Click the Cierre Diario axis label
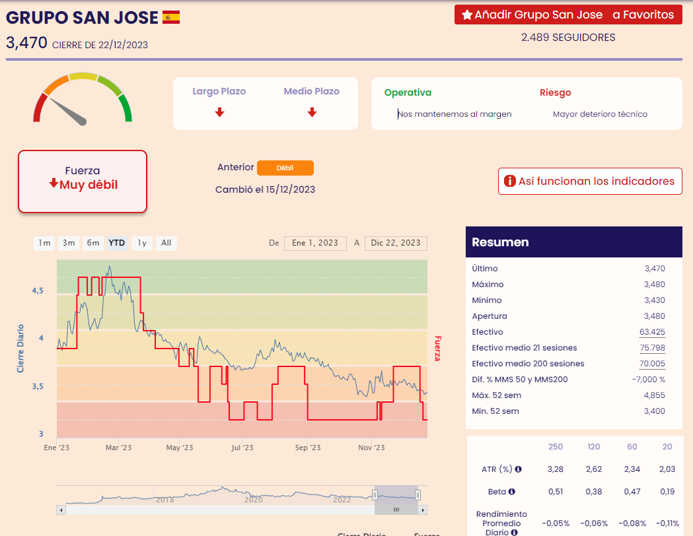This screenshot has width=693, height=536. point(20,349)
